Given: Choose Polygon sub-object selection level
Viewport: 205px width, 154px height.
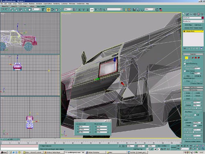Looking at the screenshot, I should click(196, 58).
